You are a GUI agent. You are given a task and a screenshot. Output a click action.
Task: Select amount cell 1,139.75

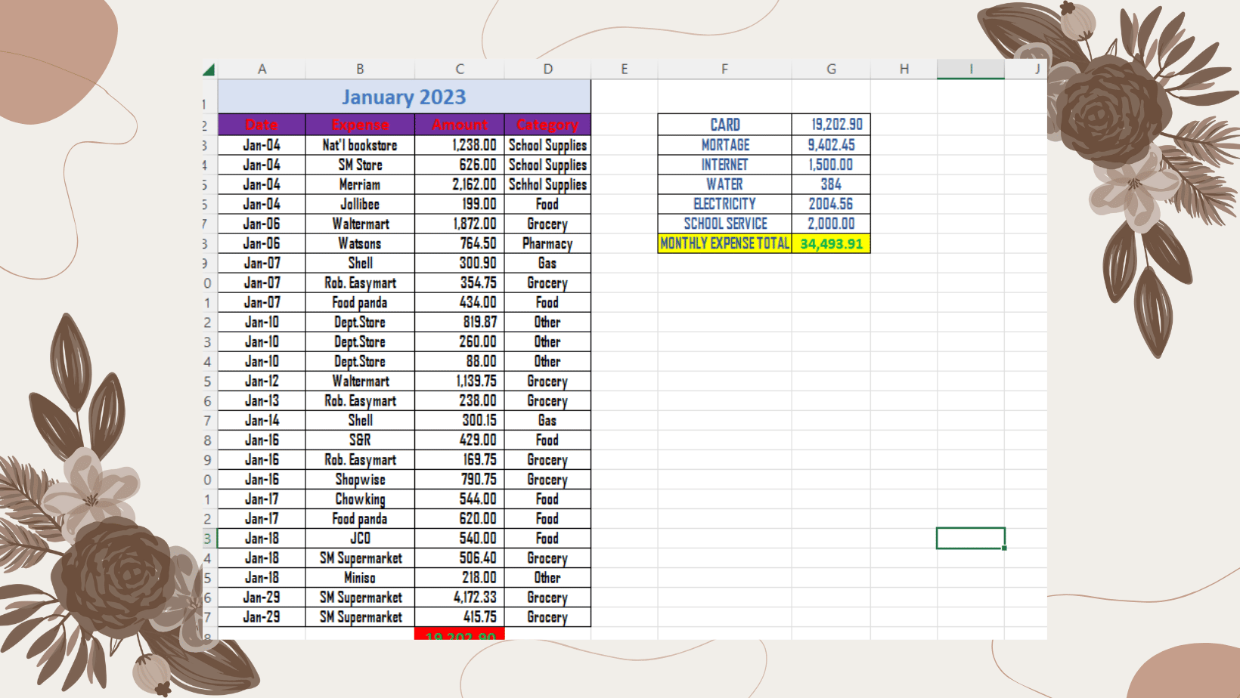click(x=460, y=381)
